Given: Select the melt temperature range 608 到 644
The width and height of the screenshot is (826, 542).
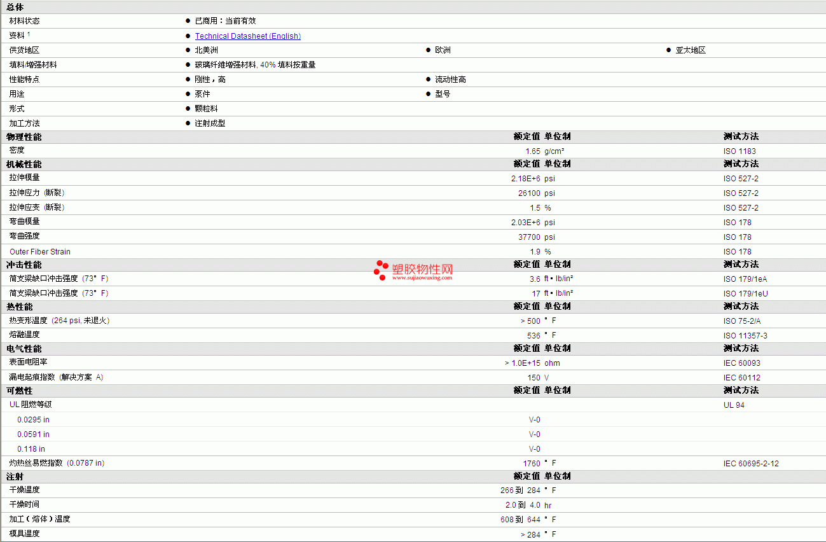Looking at the screenshot, I should click(x=521, y=520).
